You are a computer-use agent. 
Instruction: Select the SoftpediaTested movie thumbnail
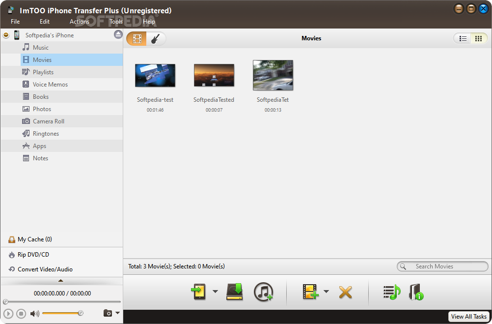point(214,75)
